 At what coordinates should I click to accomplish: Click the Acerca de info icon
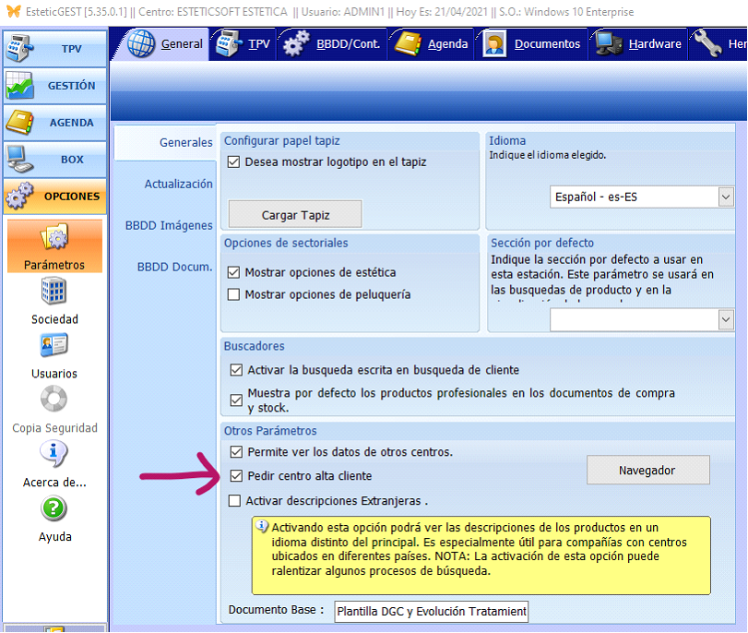coord(54,454)
